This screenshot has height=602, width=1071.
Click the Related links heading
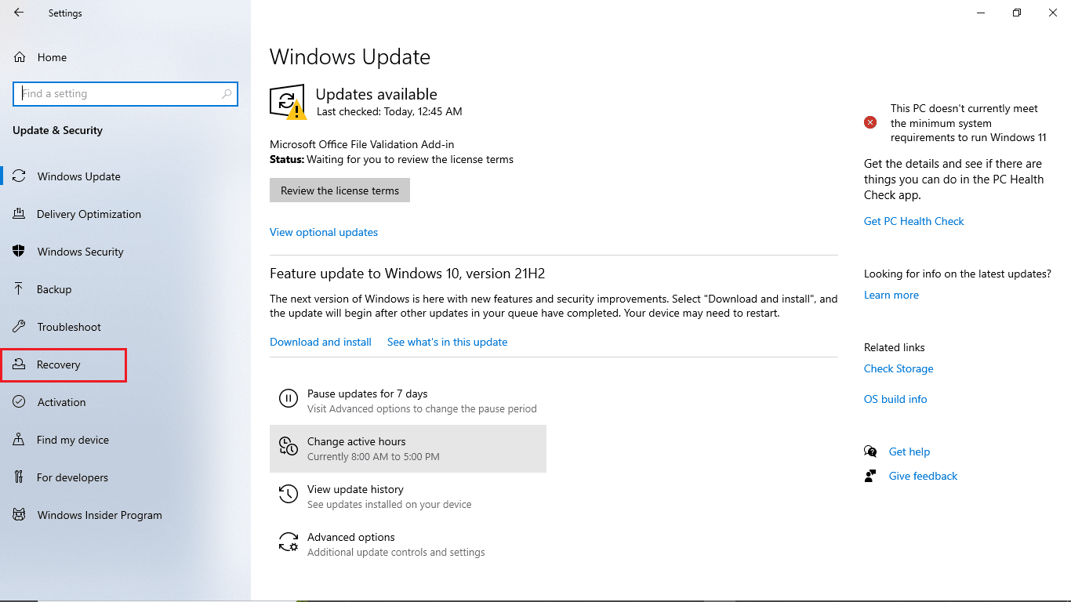coord(895,347)
